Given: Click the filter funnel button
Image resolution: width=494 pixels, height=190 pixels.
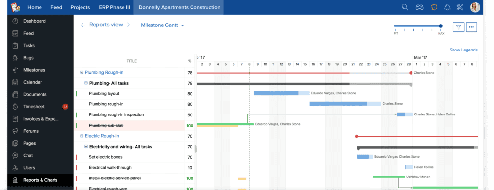Looking at the screenshot, I should coord(458,27).
